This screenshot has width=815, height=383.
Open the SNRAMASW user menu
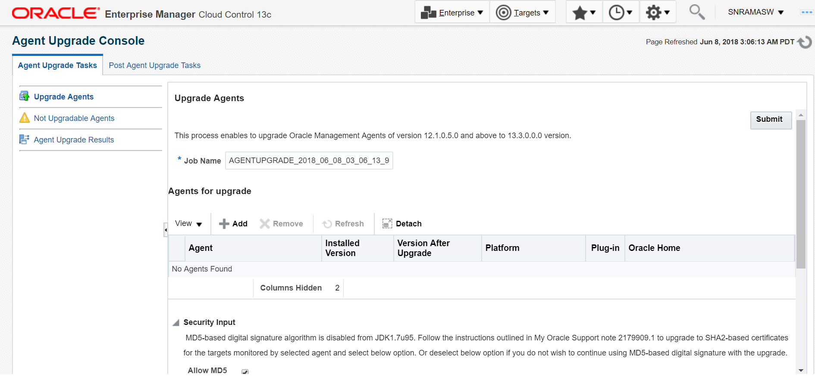tap(755, 12)
